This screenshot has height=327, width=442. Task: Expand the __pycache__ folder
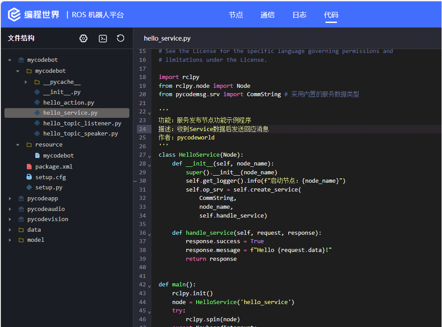26,82
